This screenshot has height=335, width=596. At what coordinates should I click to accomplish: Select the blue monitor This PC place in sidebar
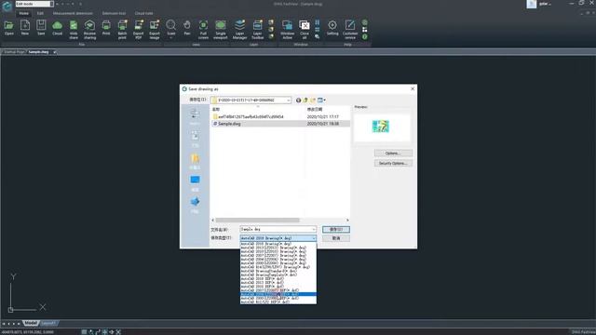point(195,182)
